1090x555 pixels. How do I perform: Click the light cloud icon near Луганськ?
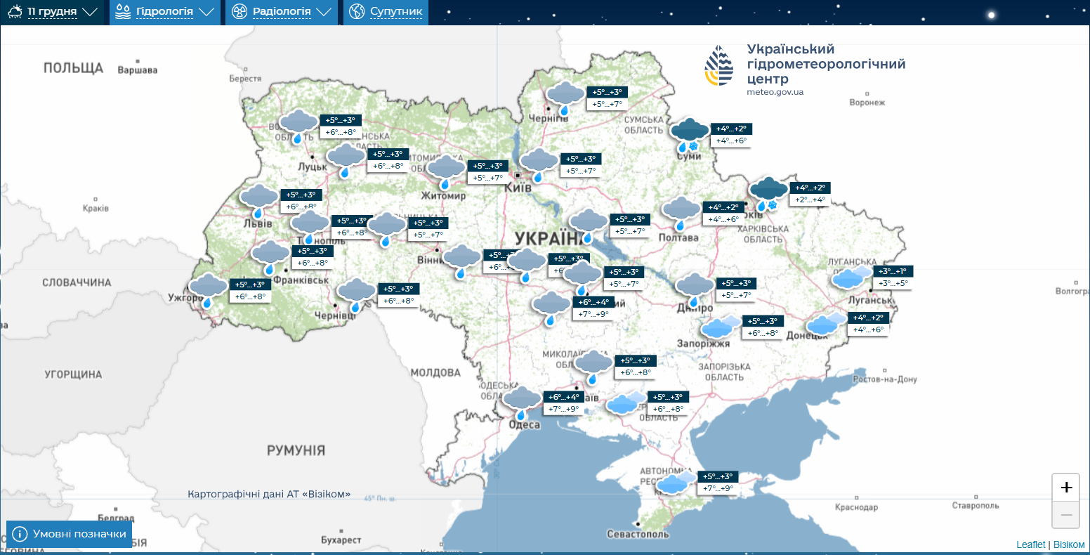[x=848, y=278]
